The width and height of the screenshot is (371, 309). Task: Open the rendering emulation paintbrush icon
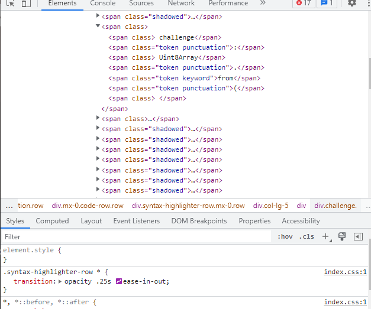pos(341,237)
